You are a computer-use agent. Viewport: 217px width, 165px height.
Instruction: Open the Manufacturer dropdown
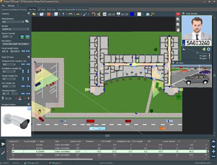coord(13,22)
